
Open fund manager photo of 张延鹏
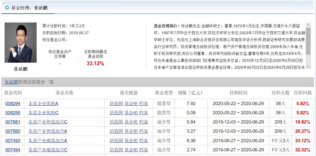pos(21,43)
